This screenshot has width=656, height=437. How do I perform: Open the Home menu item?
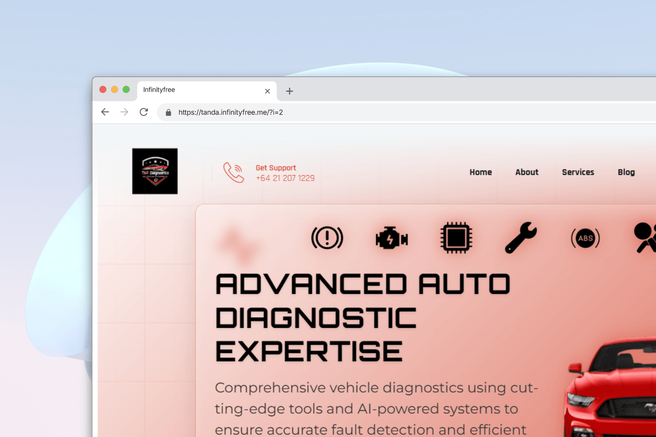(481, 172)
